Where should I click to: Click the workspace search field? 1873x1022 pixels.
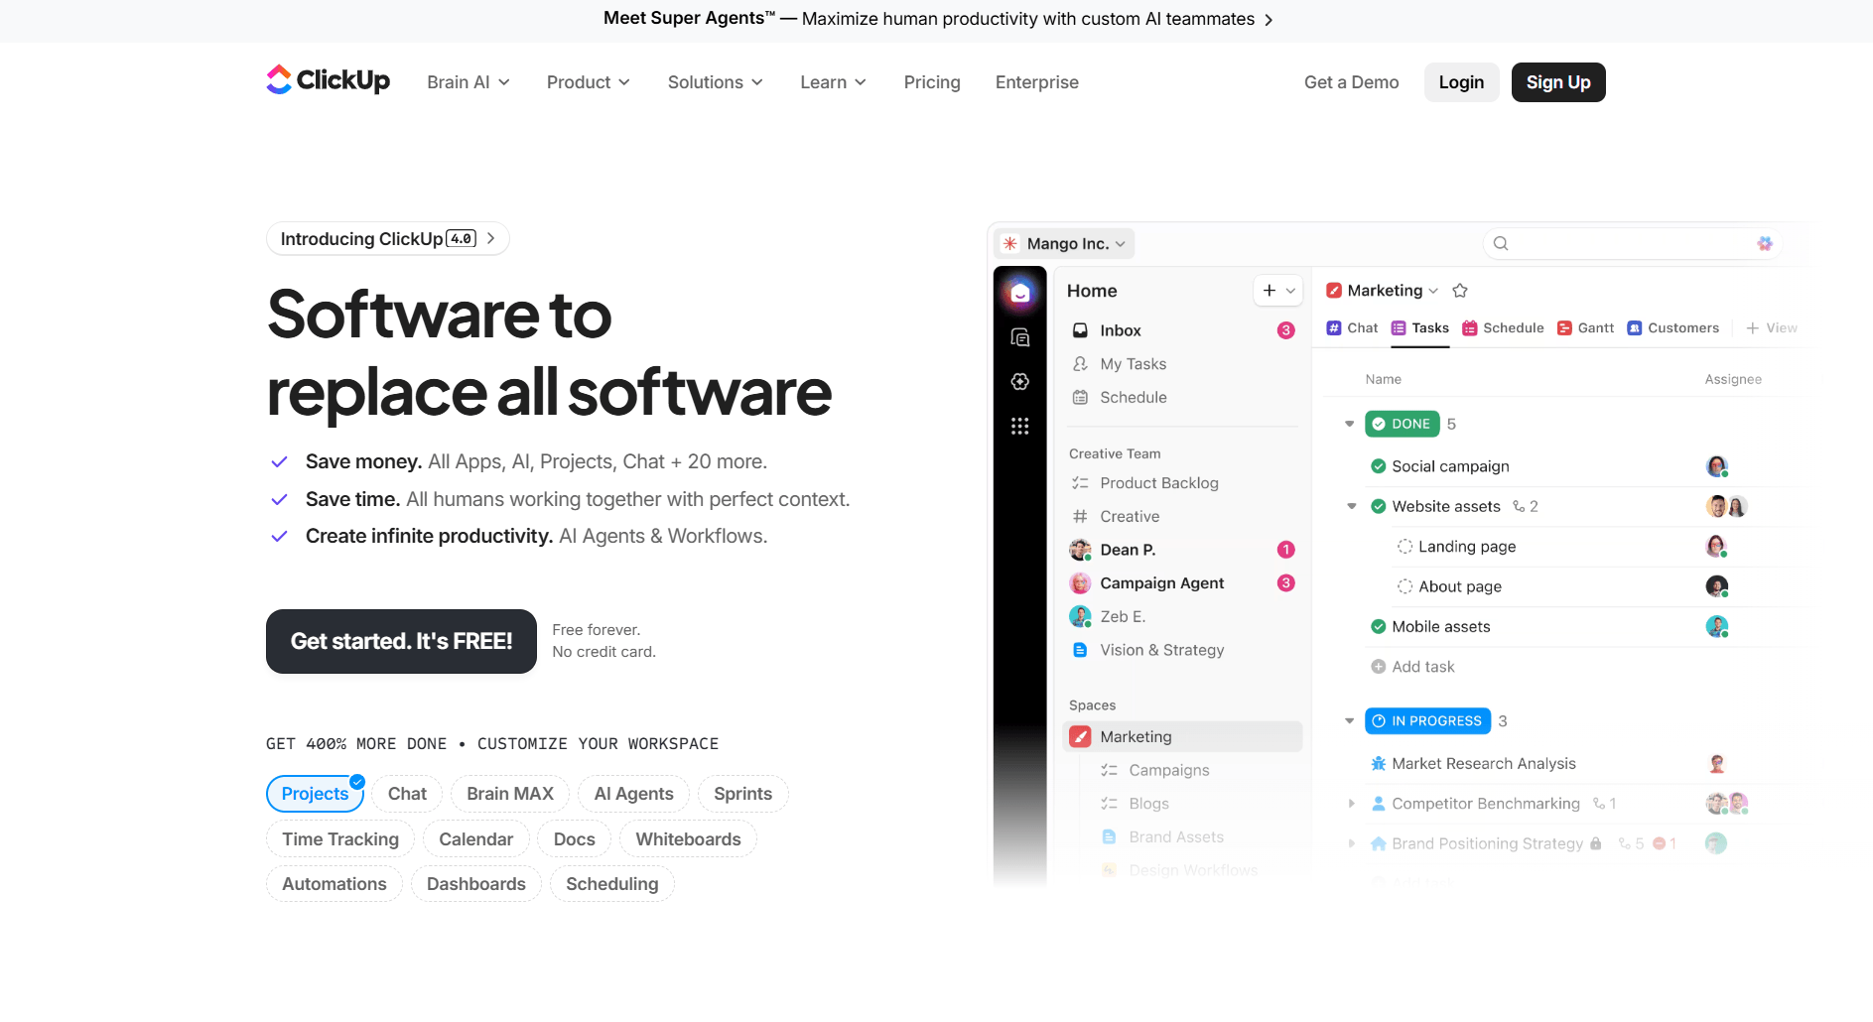pos(1632,243)
